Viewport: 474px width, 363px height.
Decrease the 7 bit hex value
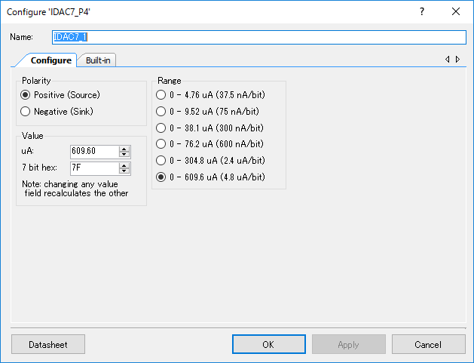124,171
